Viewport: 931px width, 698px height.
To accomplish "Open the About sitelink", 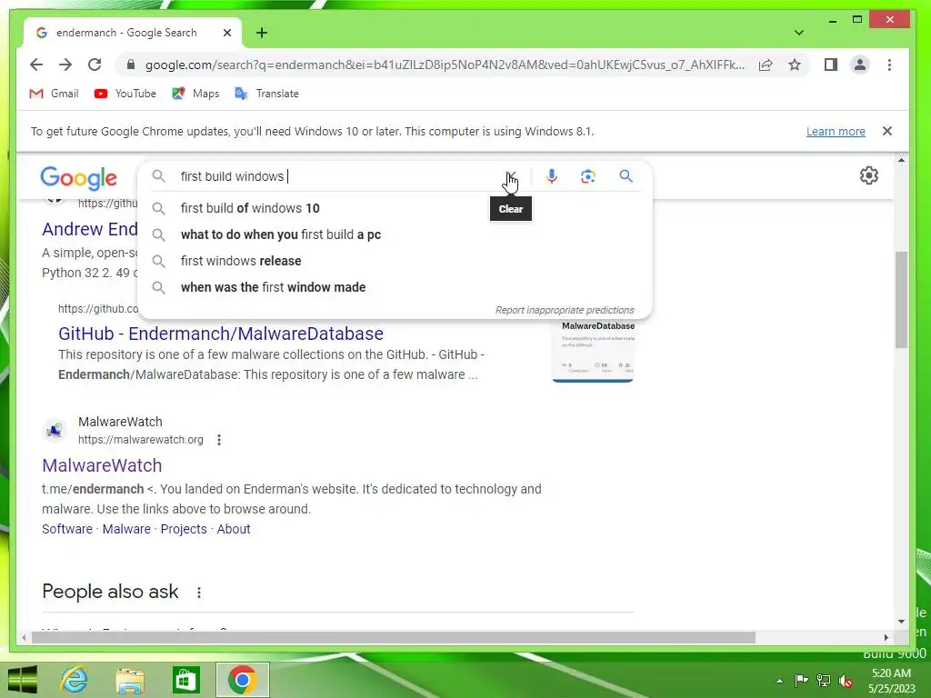I will pos(234,529).
